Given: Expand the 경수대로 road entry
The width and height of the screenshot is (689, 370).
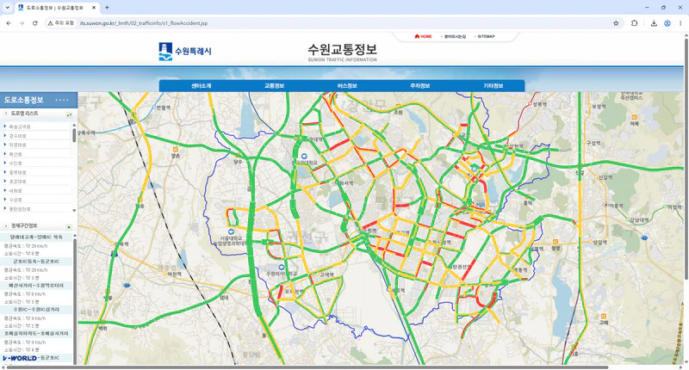Looking at the screenshot, I should tap(17, 136).
